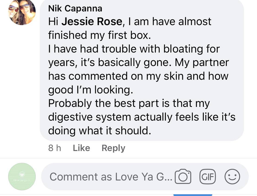The height and width of the screenshot is (196, 257).
Task: Reply to Nik Capanna's comment
Action: (x=113, y=148)
